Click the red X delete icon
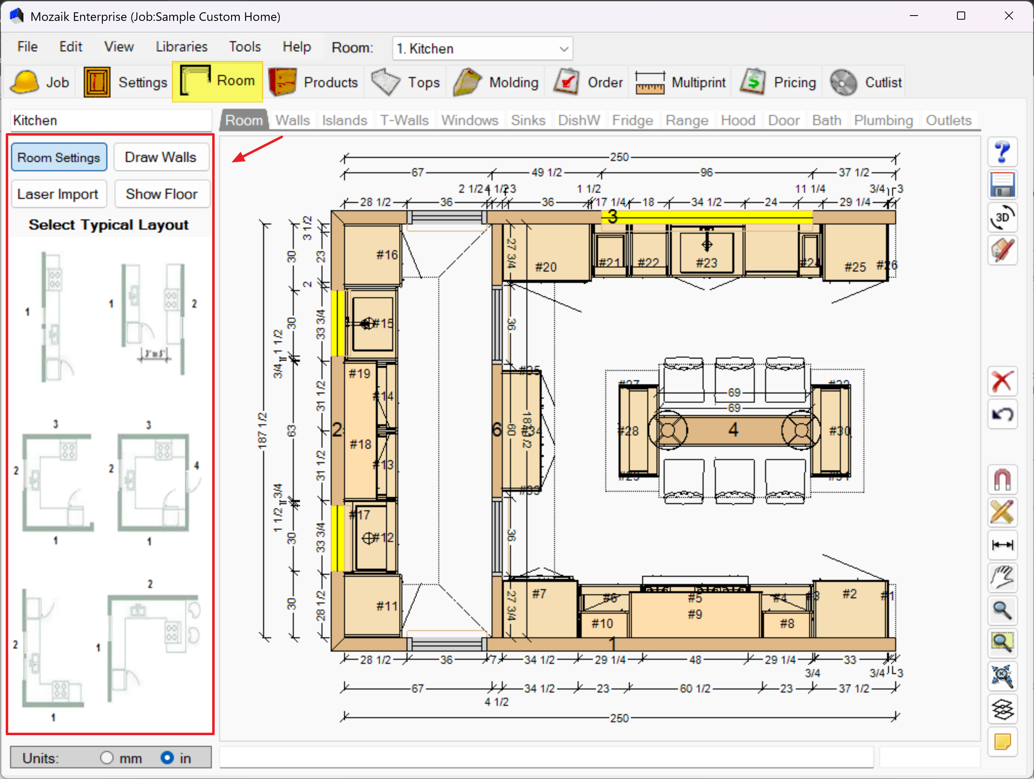The image size is (1034, 779). tap(1002, 382)
